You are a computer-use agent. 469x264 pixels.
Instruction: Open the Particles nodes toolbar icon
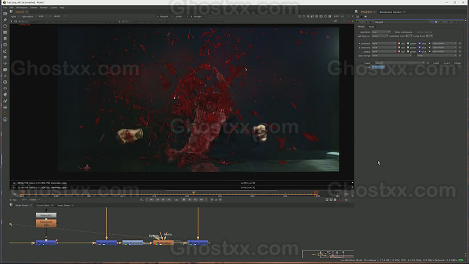(x=5, y=76)
